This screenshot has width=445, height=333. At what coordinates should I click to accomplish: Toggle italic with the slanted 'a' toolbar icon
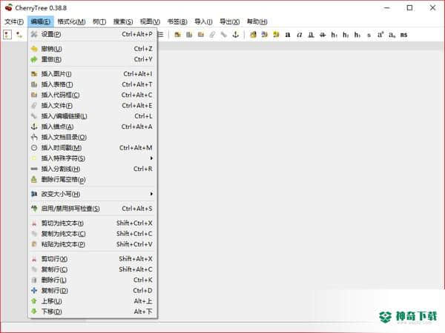coord(299,35)
